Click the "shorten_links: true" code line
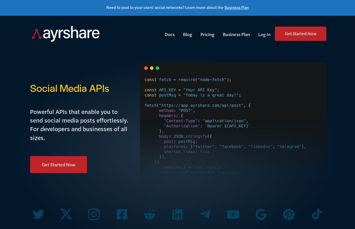Image resolution: width=355 pixels, height=229 pixels. pyautogui.click(x=187, y=152)
